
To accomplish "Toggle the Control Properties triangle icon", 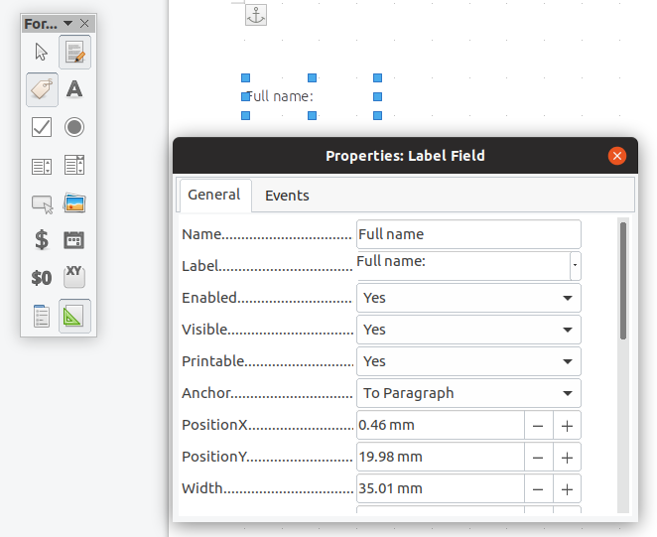I will tap(74, 316).
